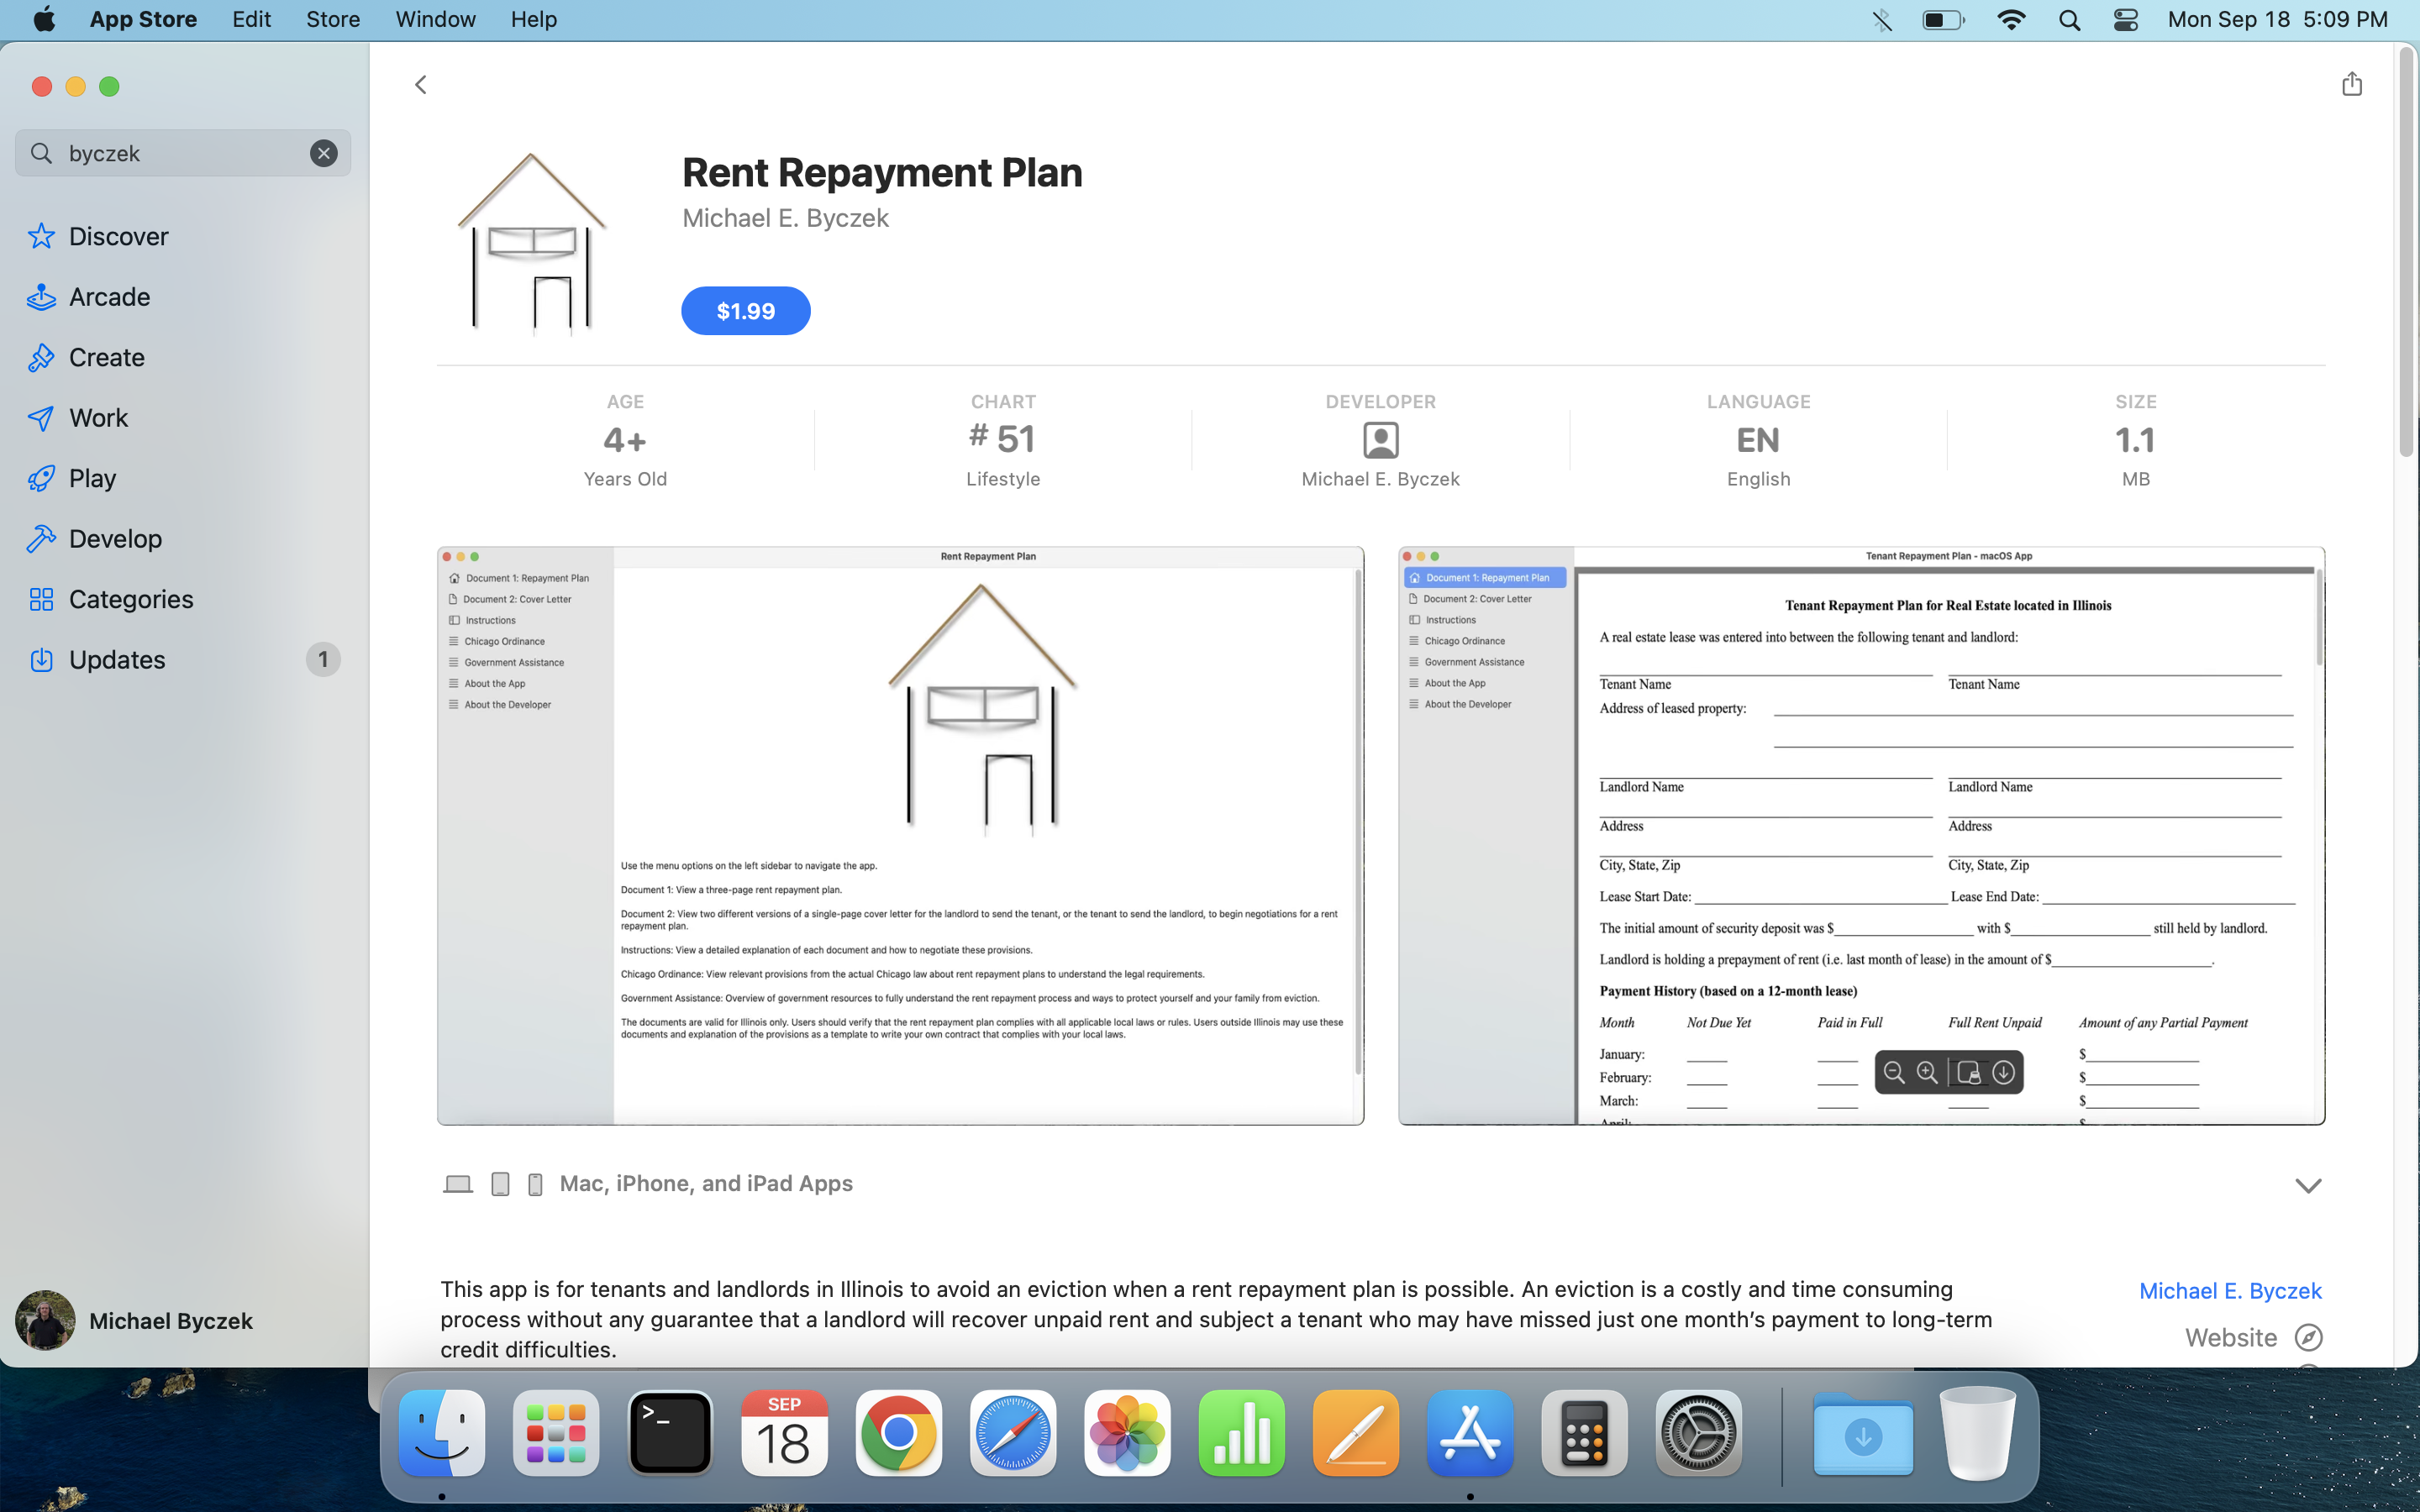Viewport: 2420px width, 1512px height.
Task: Open Pages from the Dock
Action: pyautogui.click(x=1355, y=1433)
